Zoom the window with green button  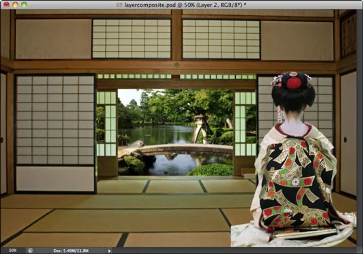coord(24,4)
